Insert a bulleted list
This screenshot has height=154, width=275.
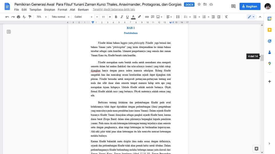195,17
